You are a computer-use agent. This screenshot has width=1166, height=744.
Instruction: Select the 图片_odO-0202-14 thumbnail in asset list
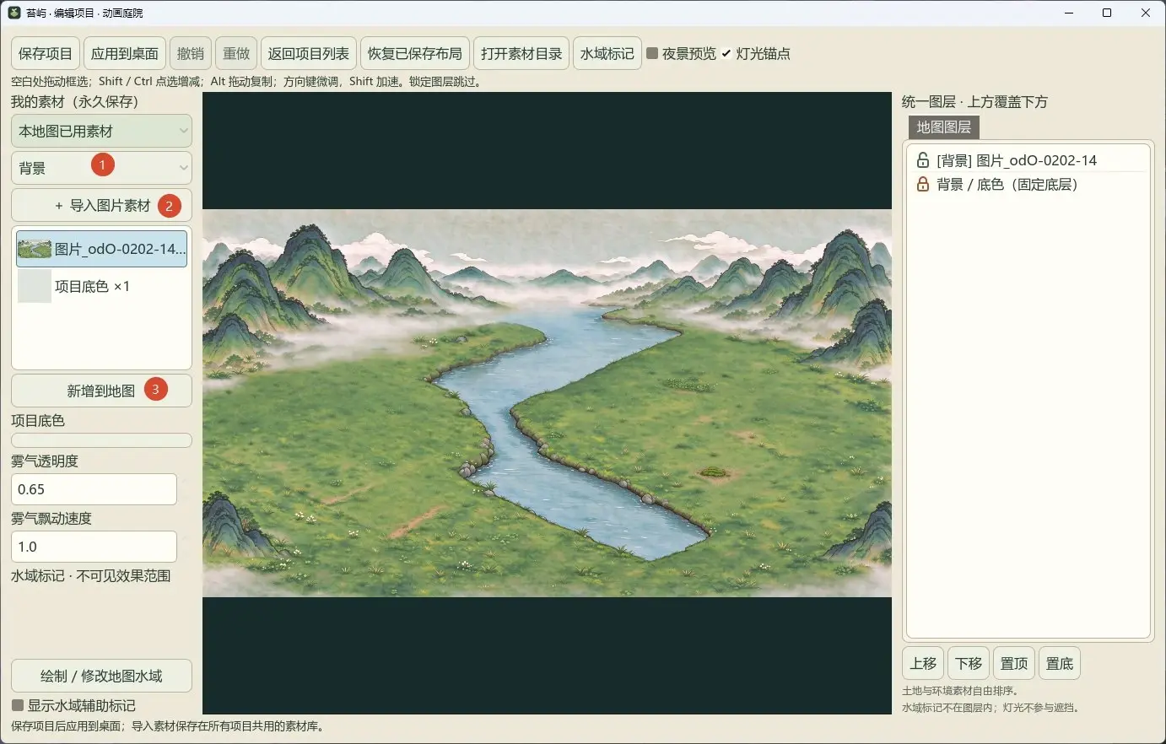coord(101,249)
